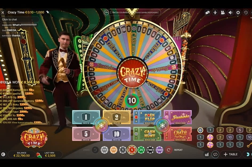Open the settings gear icon

238,12
